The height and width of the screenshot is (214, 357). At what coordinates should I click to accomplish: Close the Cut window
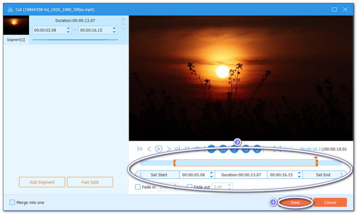coord(345,9)
